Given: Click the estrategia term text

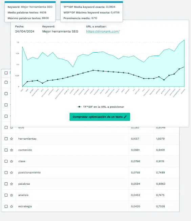Looking at the screenshot, I should tap(25, 206).
